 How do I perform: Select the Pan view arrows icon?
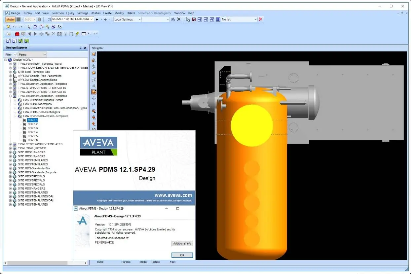94,98
